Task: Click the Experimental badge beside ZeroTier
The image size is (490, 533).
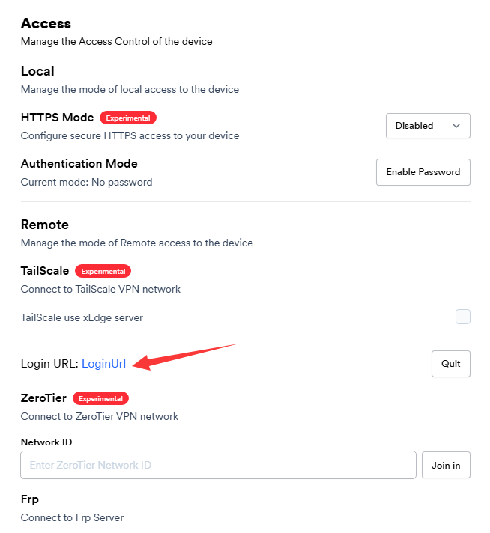Action: point(100,398)
